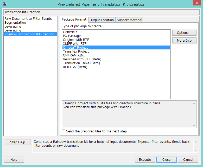203x167 pixels.
Task: Click the More Info button
Action: tap(184, 41)
